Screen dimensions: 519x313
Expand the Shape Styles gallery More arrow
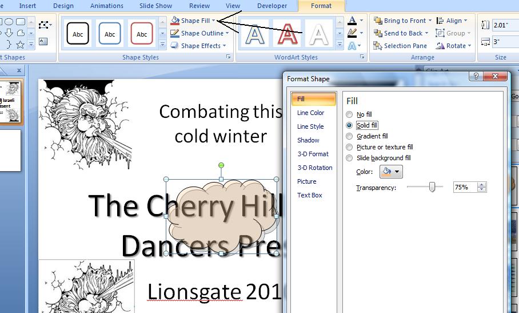[162, 44]
